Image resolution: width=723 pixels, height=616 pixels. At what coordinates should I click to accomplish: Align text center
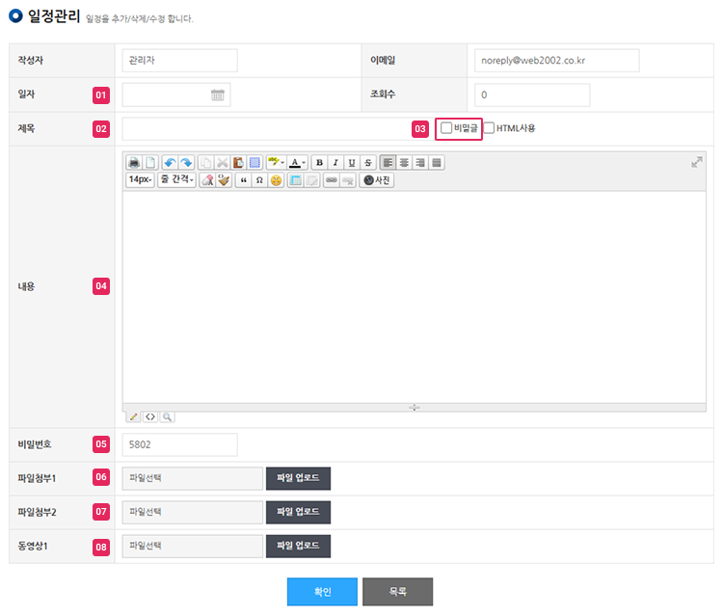(x=404, y=163)
